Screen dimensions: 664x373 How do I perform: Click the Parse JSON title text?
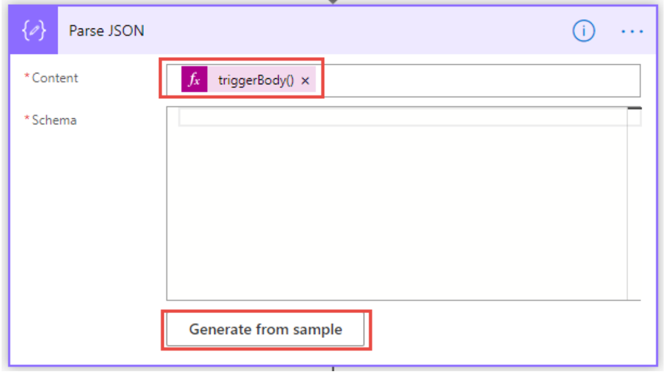click(107, 31)
